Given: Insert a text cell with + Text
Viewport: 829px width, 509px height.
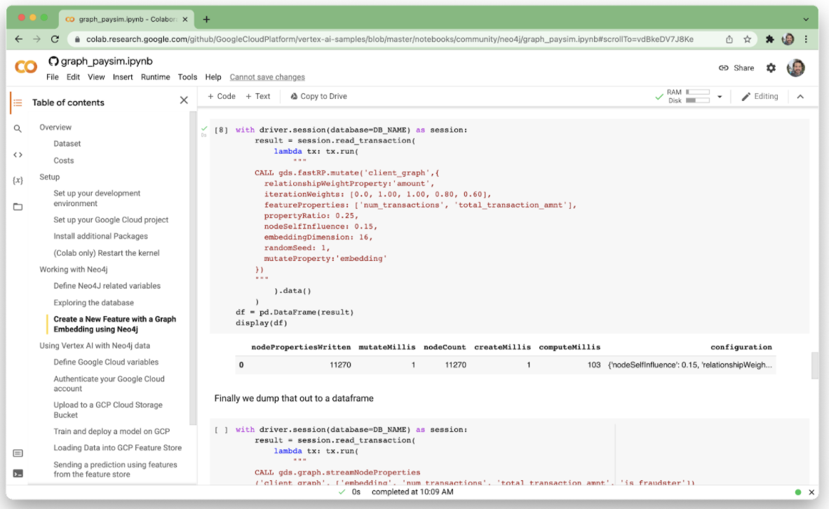Looking at the screenshot, I should click(257, 95).
